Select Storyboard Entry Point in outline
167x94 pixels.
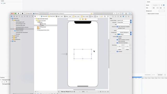(44, 30)
